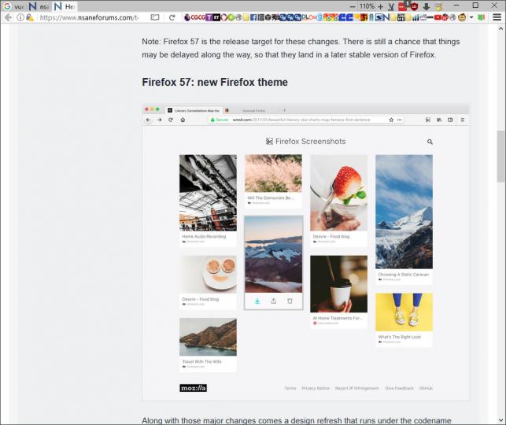Image resolution: width=506 pixels, height=425 pixels.
Task: Click the smiley pancake plate thumbnail
Action: coord(208,275)
